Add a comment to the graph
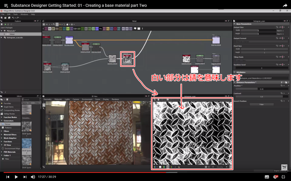The image size is (291, 181). click(x=135, y=29)
